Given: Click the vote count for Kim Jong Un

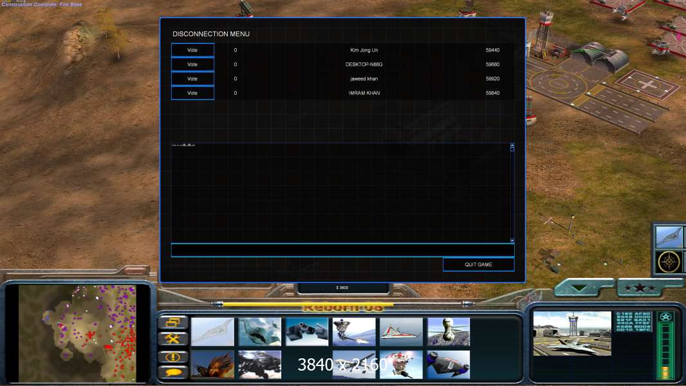Looking at the screenshot, I should coord(236,50).
